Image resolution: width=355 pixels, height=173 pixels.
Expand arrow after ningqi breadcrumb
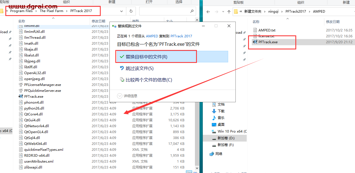coord(282,12)
